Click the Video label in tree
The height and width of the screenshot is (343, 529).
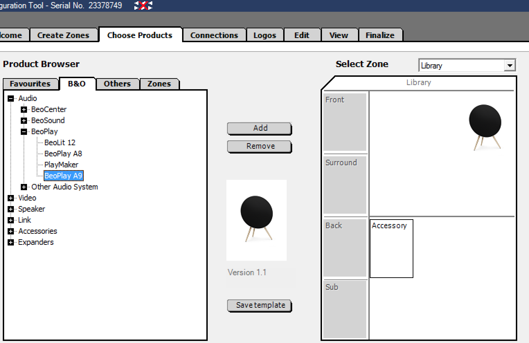(27, 198)
